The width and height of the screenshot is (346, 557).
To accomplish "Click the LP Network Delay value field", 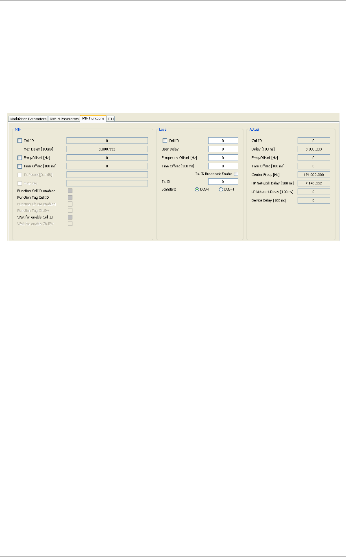I will pyautogui.click(x=313, y=192).
